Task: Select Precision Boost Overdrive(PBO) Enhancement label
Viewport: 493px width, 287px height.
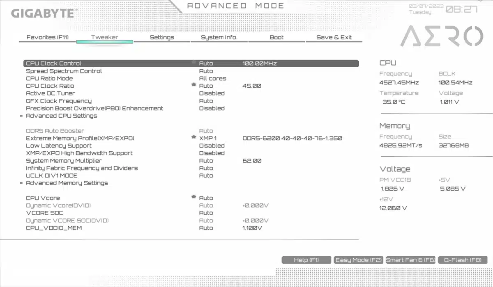Action: (94, 108)
